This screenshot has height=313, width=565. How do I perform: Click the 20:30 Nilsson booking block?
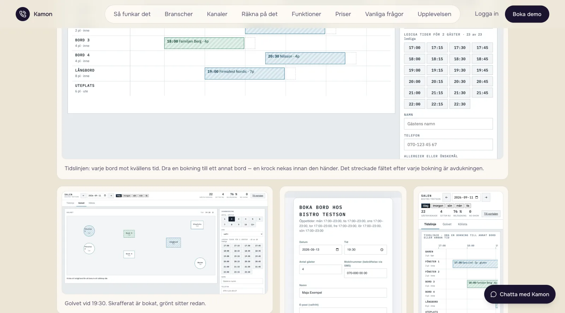click(x=305, y=58)
